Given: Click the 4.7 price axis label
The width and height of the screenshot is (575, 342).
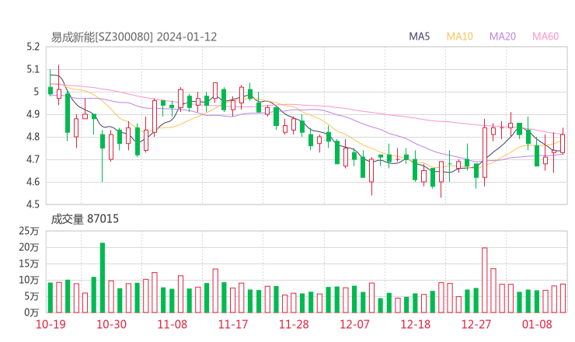Looking at the screenshot, I should [33, 159].
